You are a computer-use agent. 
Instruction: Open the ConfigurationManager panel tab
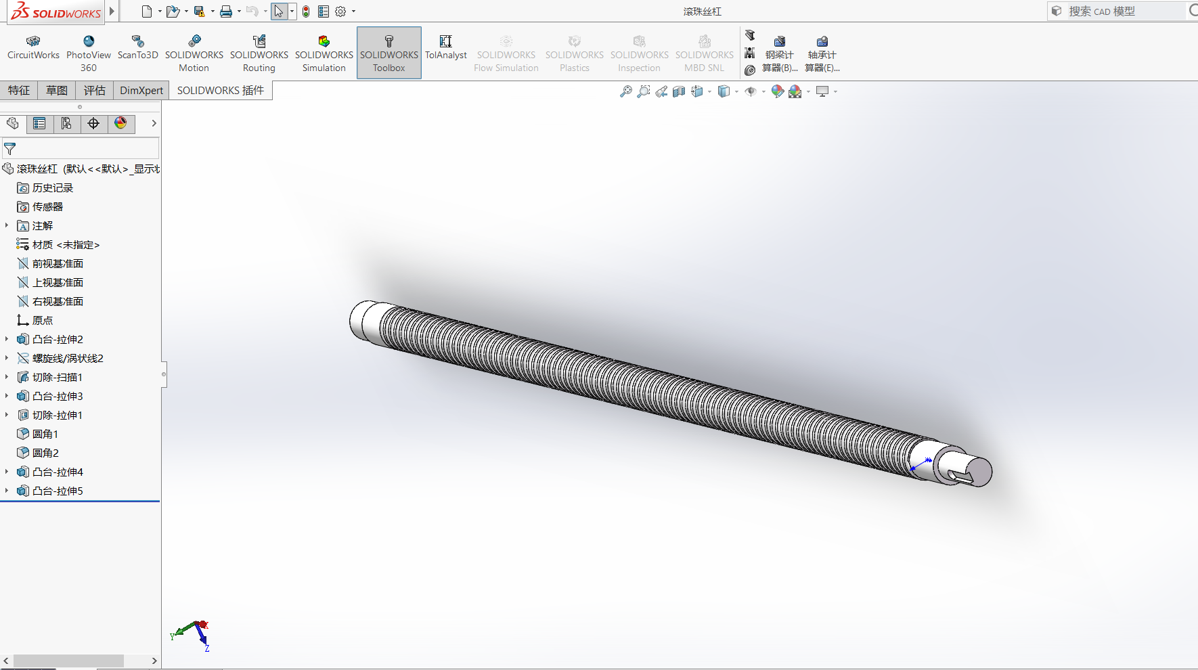pos(66,123)
